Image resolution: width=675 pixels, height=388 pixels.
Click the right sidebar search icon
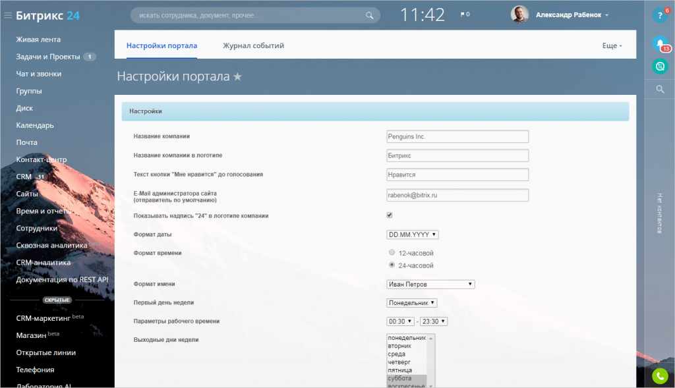(660, 89)
